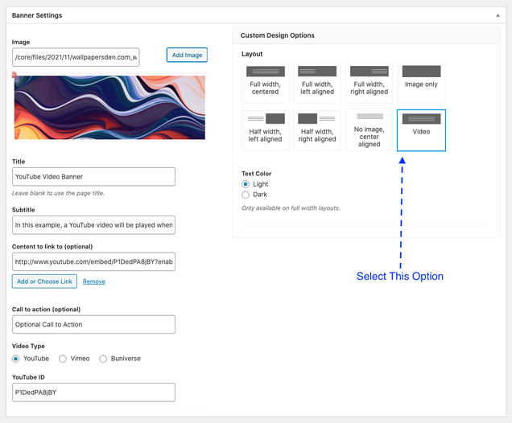
Task: Set text color to Light
Action: pyautogui.click(x=246, y=184)
